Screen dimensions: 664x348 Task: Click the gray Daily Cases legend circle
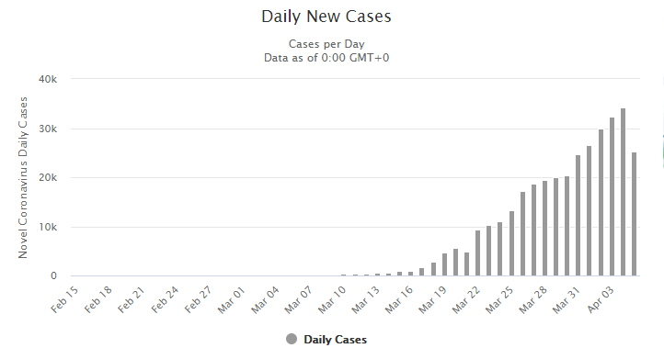click(x=292, y=339)
